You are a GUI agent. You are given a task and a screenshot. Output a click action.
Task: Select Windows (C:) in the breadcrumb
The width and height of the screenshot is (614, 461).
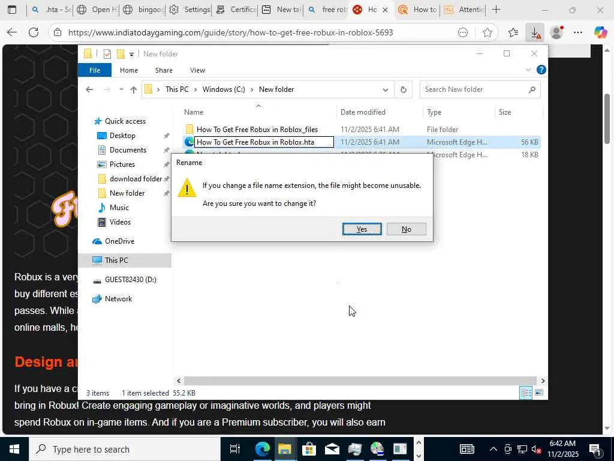coord(224,89)
